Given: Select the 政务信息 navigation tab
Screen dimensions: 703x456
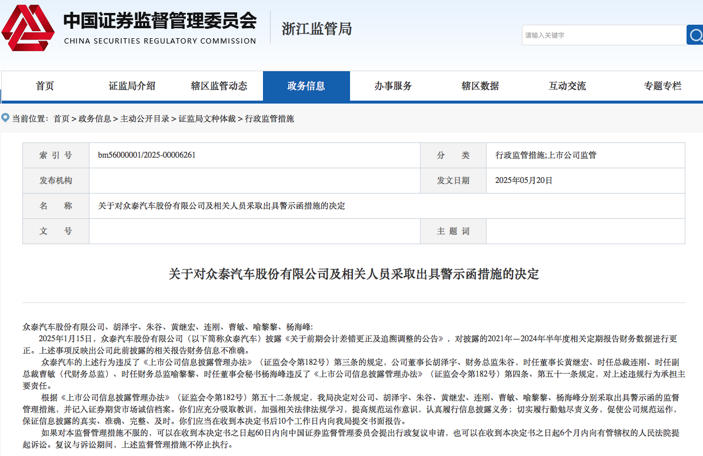Looking at the screenshot, I should pos(306,86).
